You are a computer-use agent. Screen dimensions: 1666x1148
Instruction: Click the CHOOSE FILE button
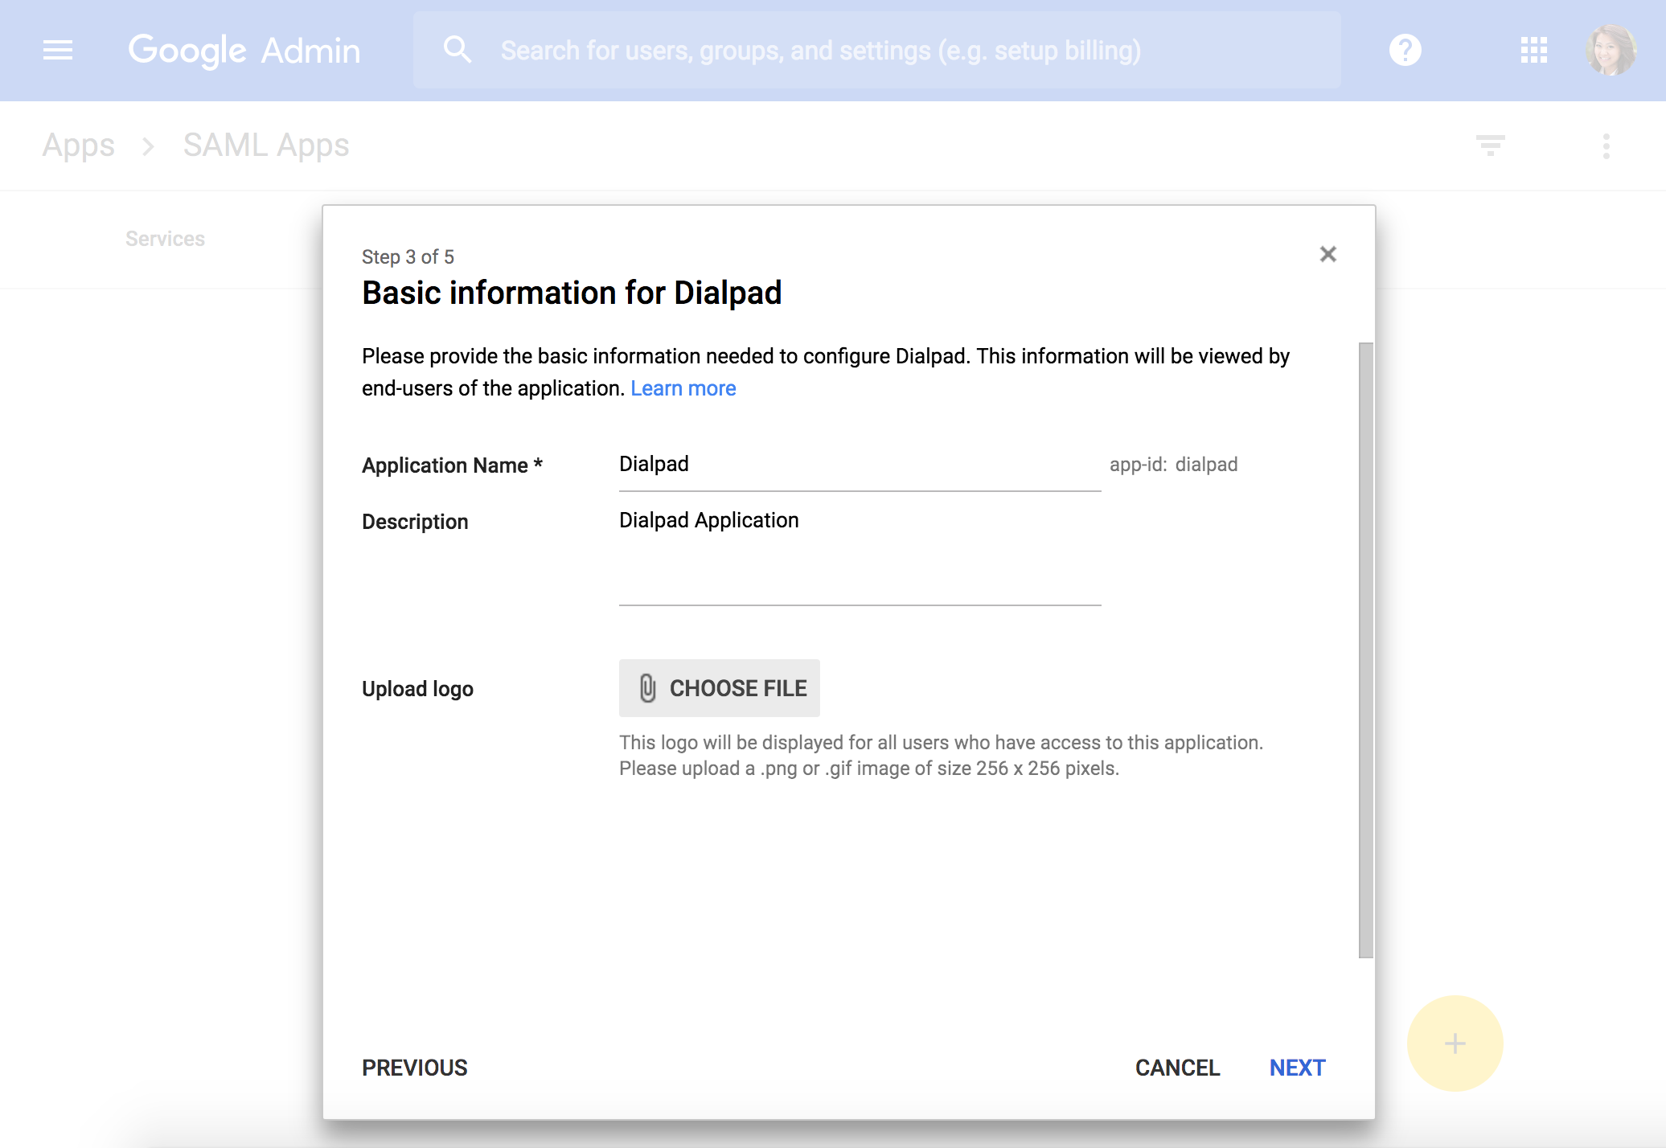tap(719, 688)
